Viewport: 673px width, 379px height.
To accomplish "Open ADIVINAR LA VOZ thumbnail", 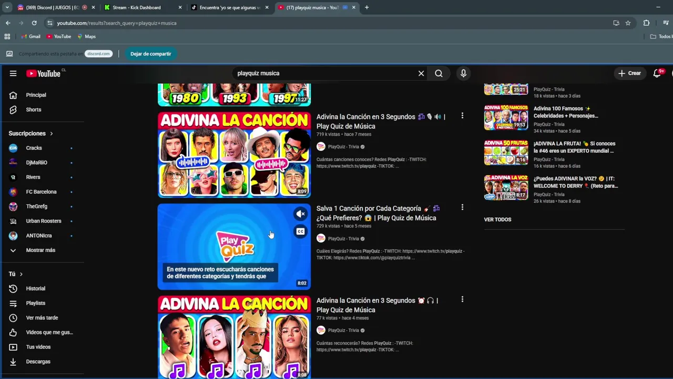I will [506, 187].
